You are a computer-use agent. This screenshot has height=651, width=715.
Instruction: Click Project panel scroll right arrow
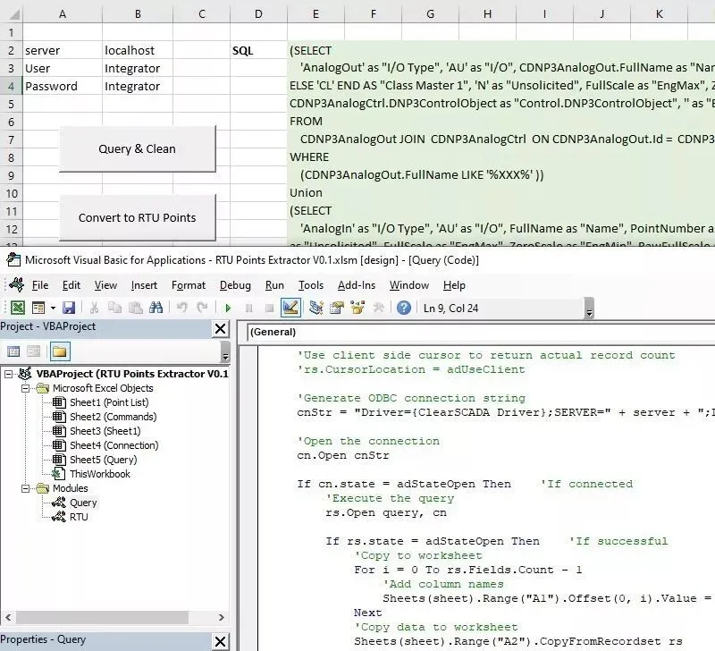pos(221,617)
